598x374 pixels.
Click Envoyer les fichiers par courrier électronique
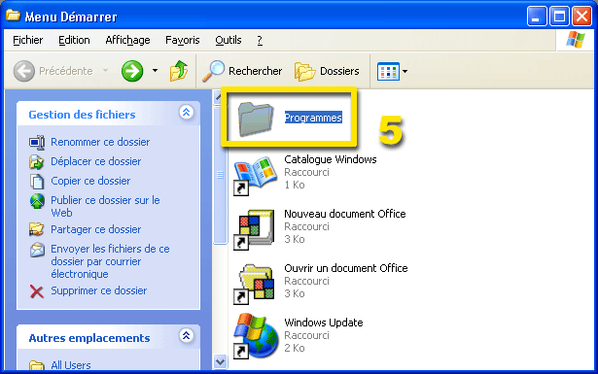pyautogui.click(x=110, y=261)
